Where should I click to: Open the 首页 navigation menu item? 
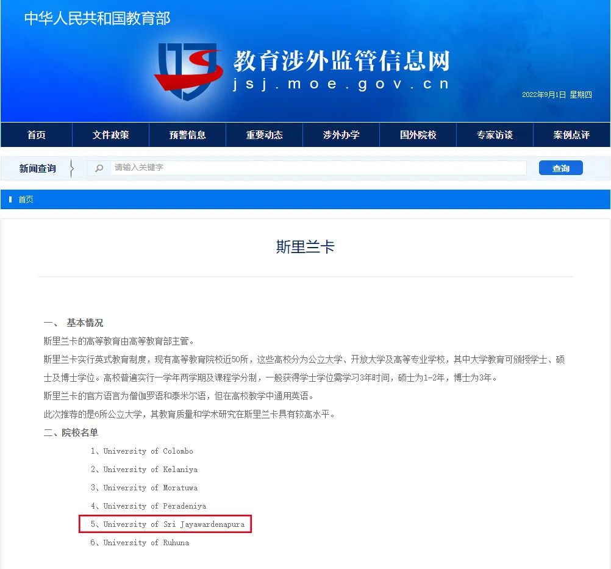click(35, 134)
